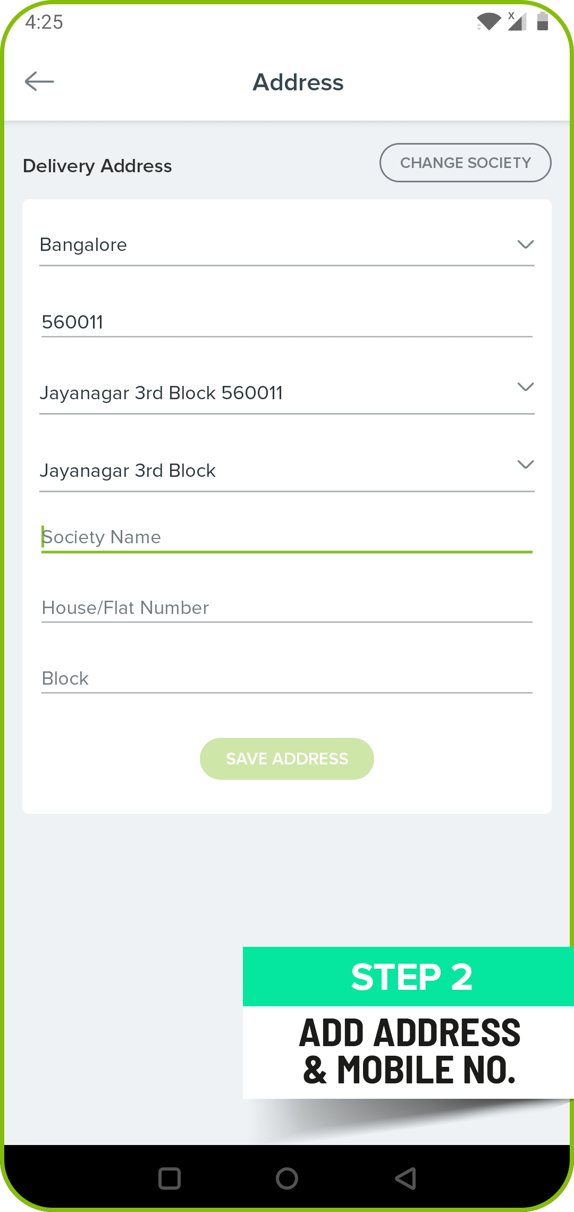Screen dimensions: 574x1212
Task: Tap the mobile signal icon
Action: pyautogui.click(x=517, y=22)
